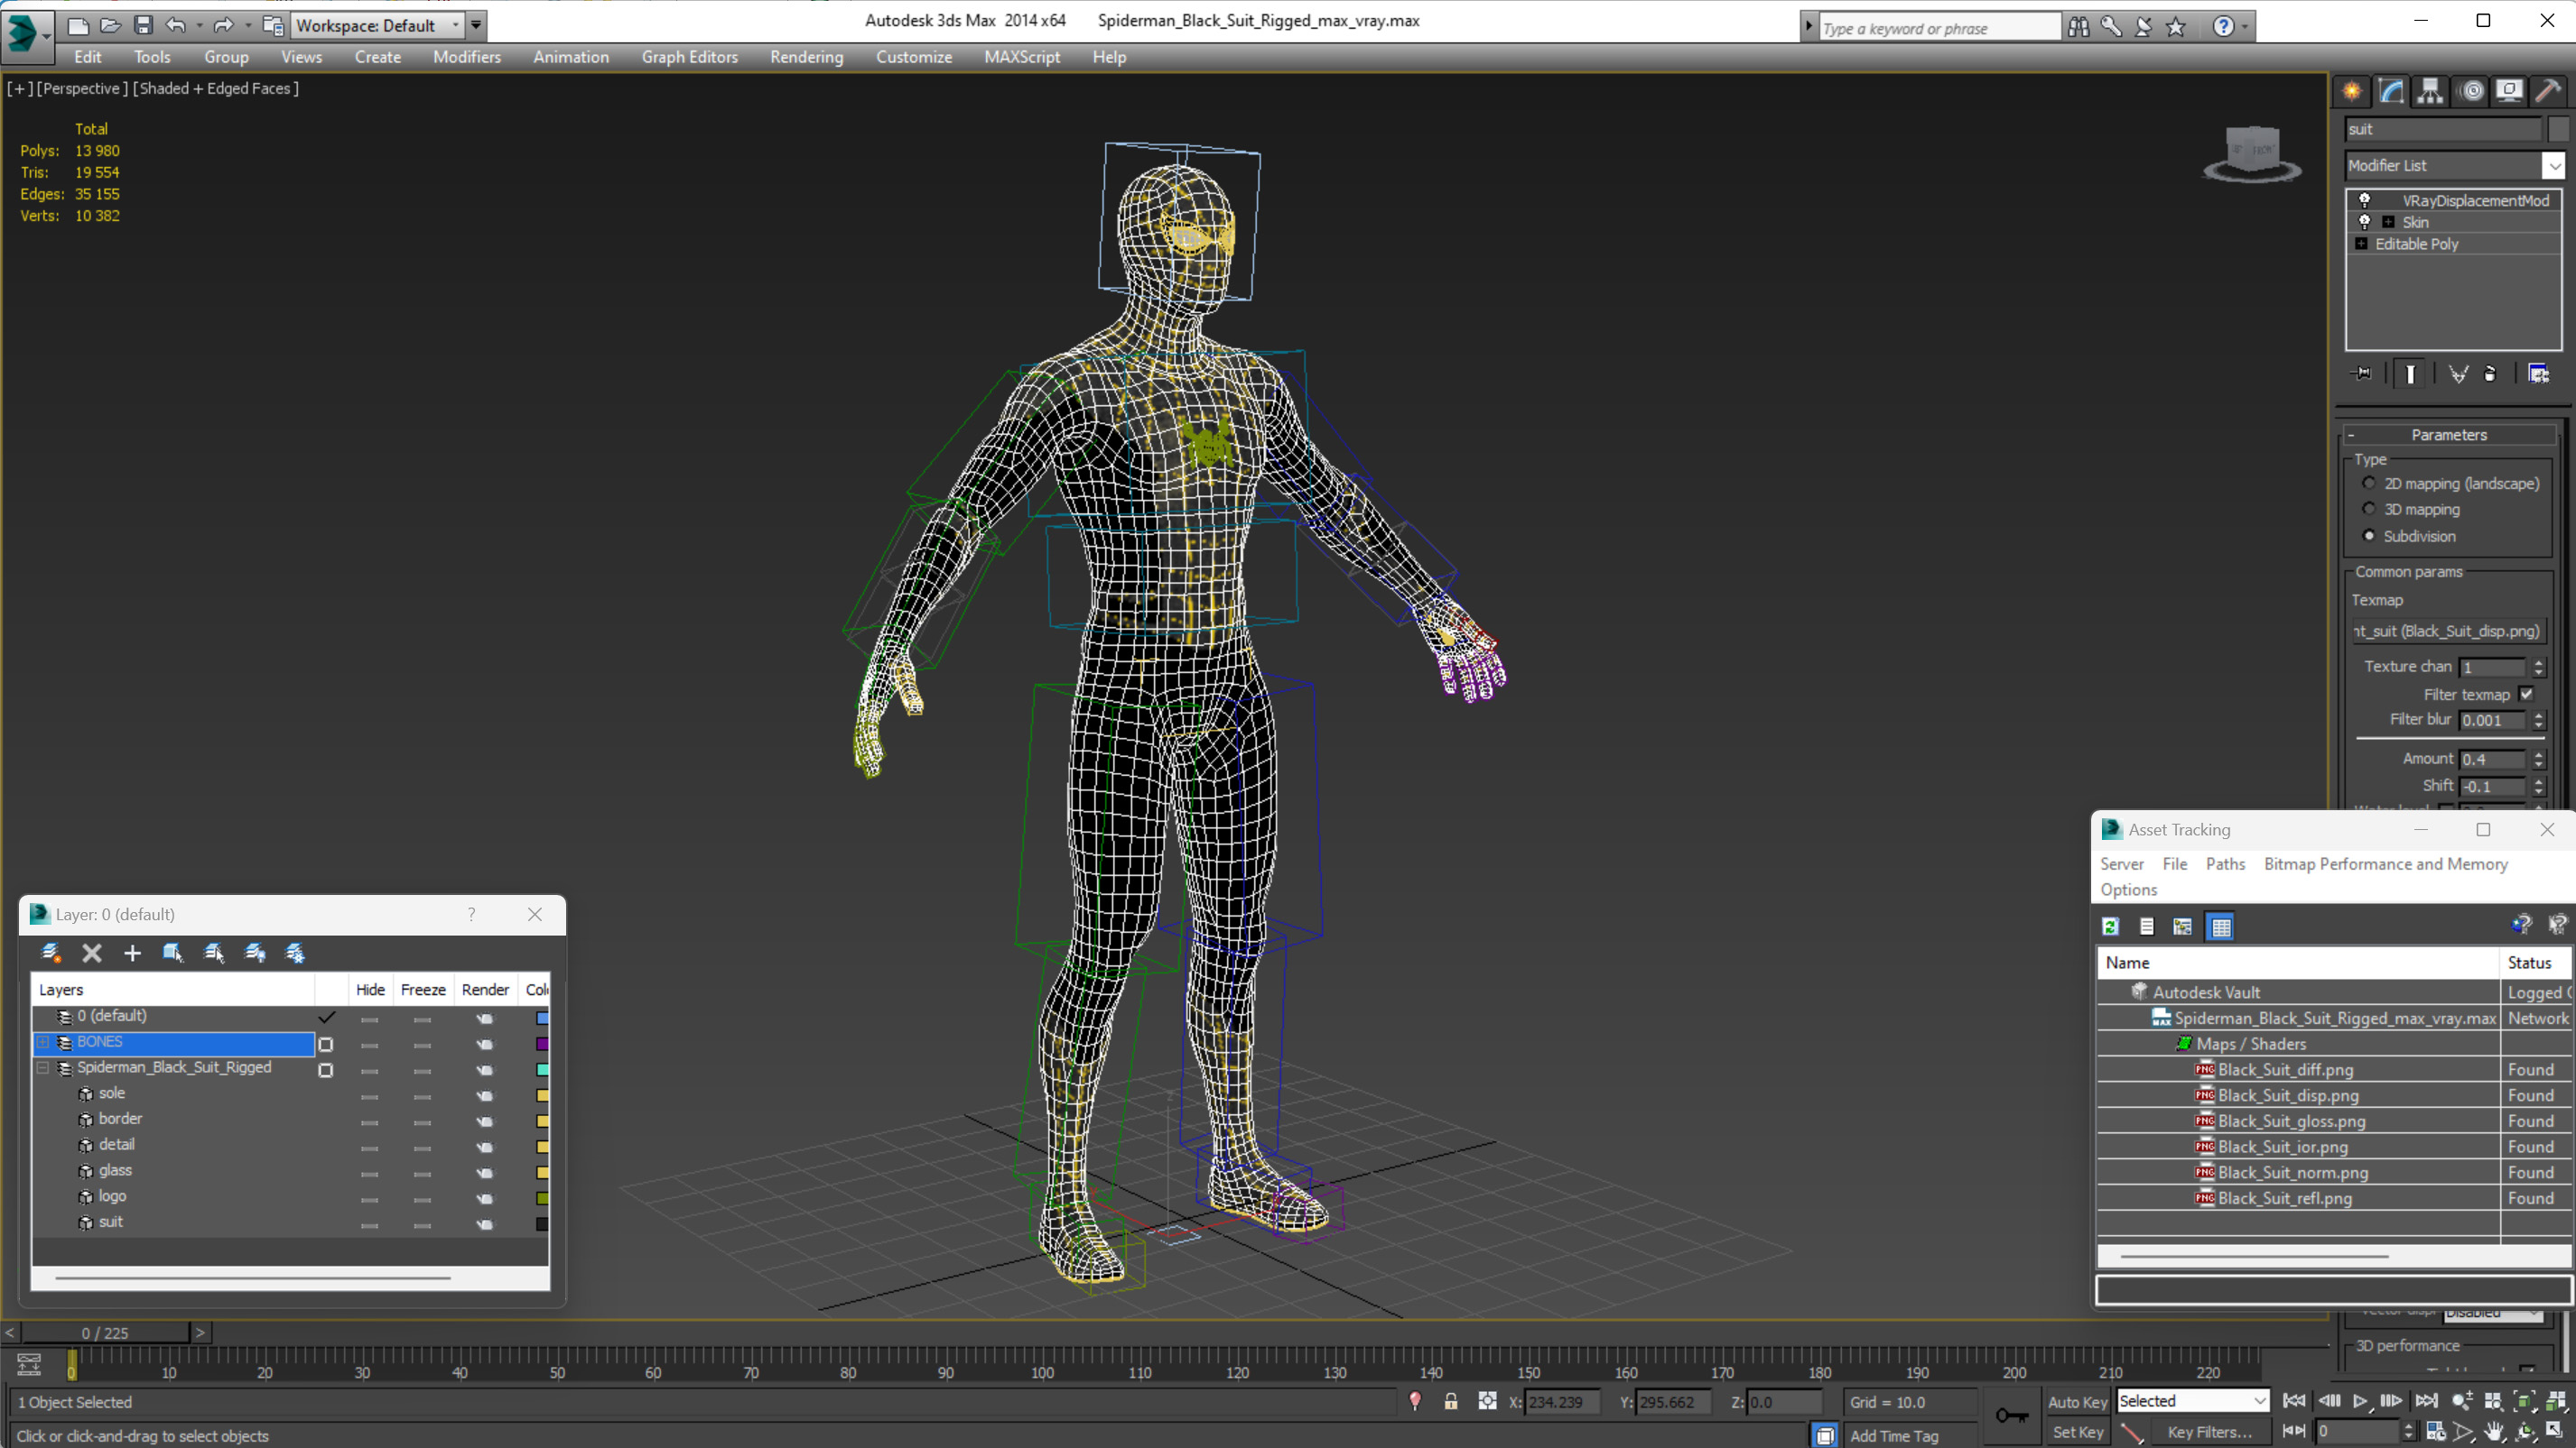Click Delete layer X icon in Layer dialog
This screenshot has width=2576, height=1448.
(x=92, y=953)
